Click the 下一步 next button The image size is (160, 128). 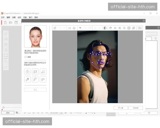pos(121,108)
